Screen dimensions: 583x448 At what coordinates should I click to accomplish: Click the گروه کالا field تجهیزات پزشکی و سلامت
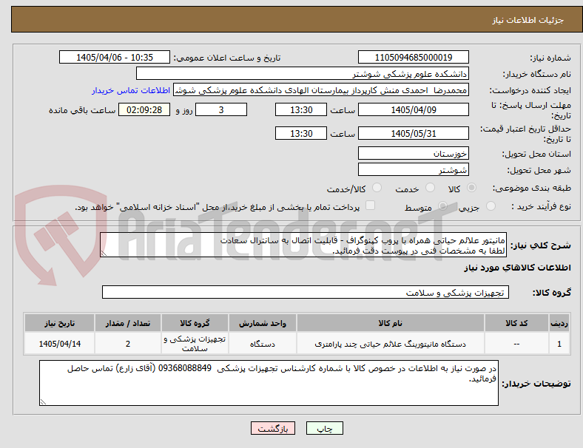[306, 292]
